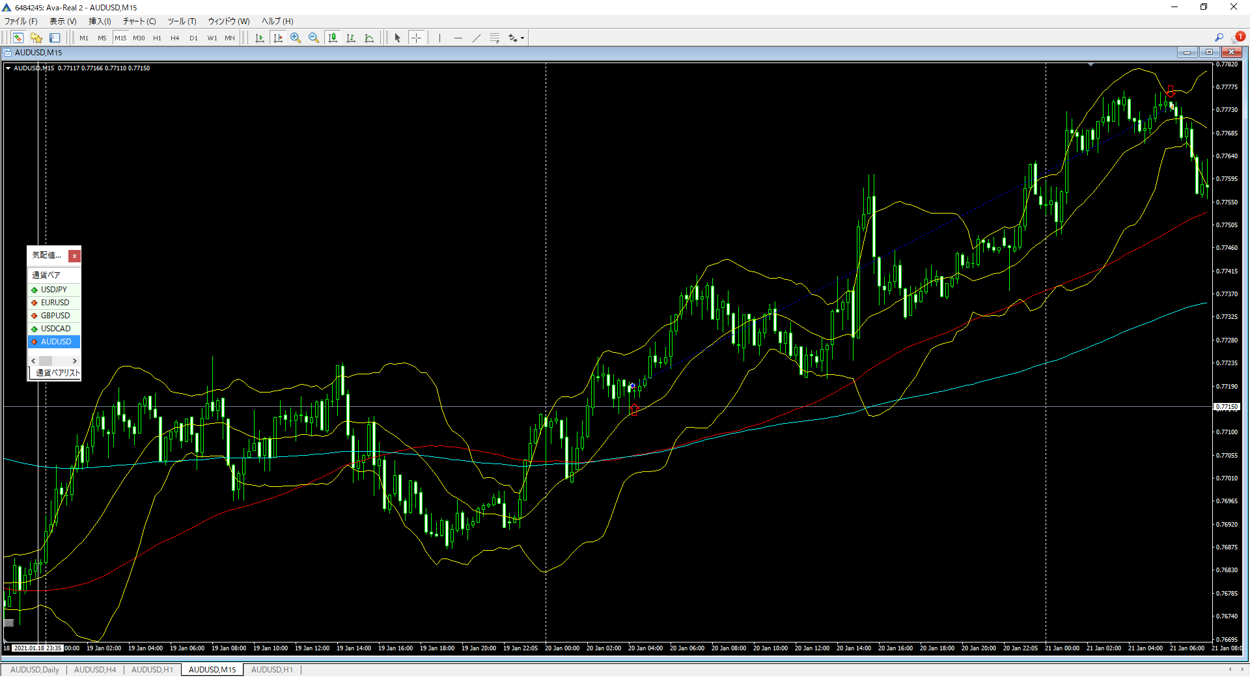
Task: Click the 2021.01.18 23:35 date marker
Action: [38, 648]
